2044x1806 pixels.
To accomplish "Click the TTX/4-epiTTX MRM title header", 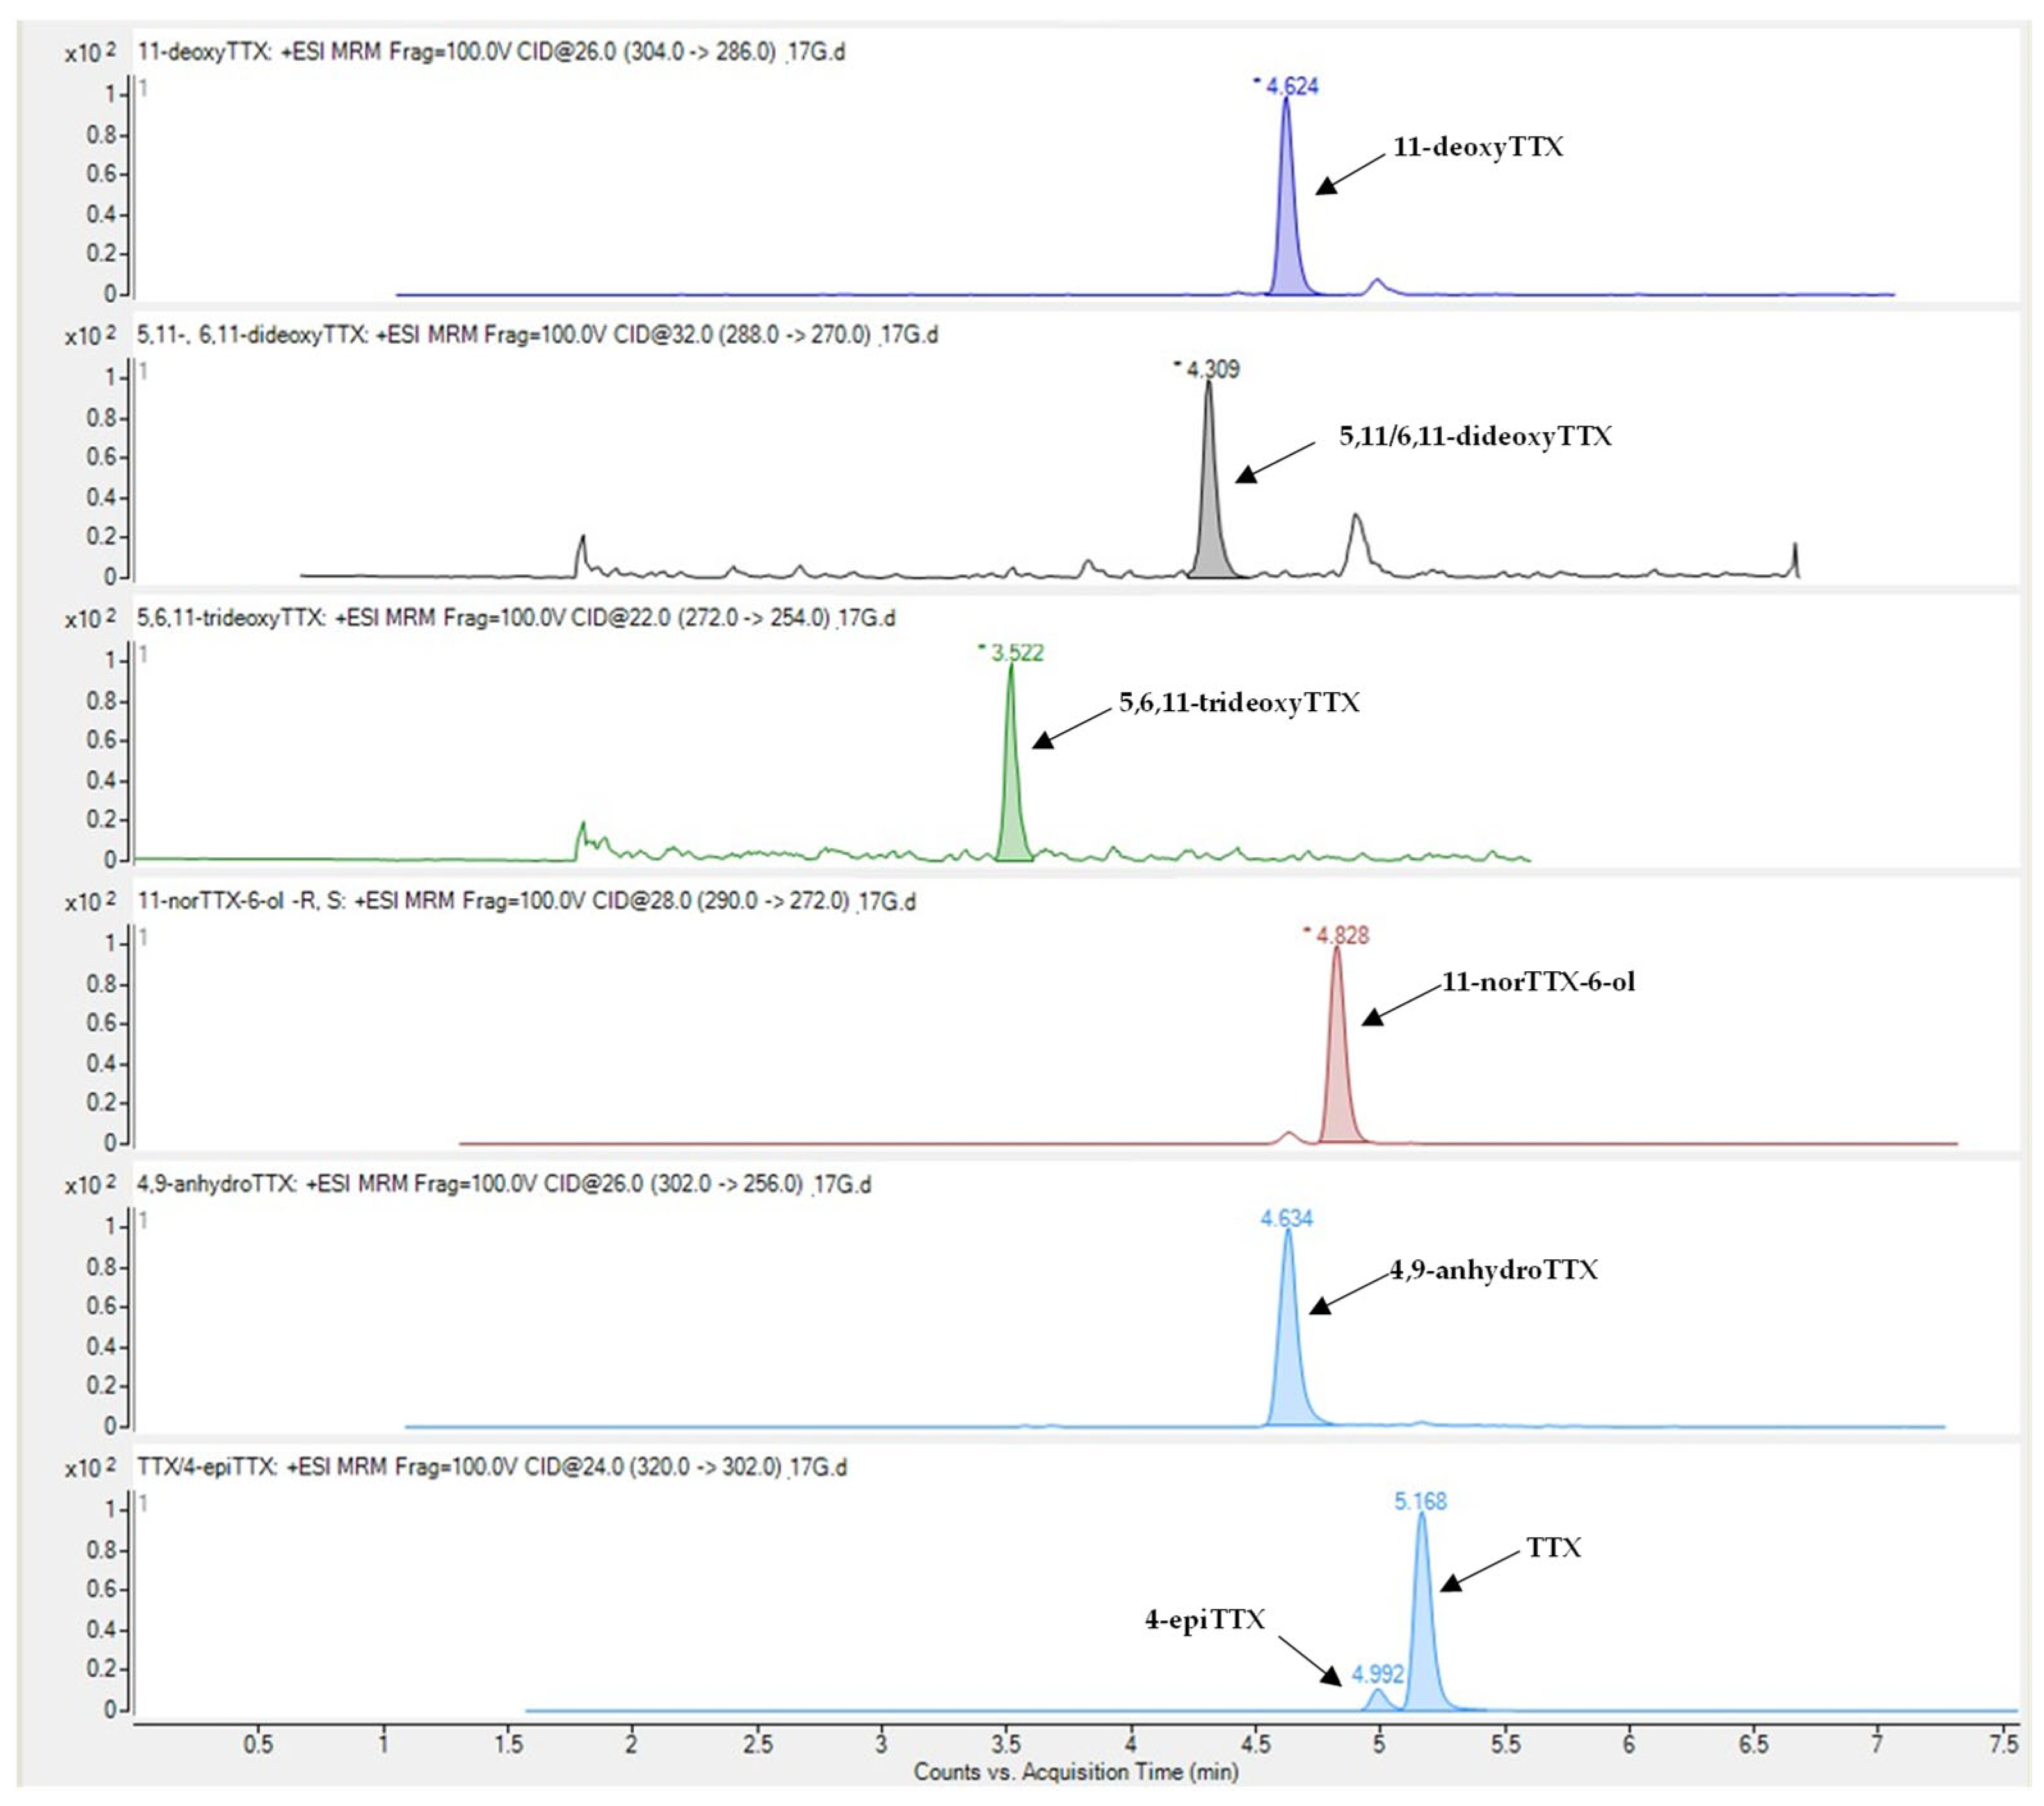I will tap(492, 1468).
